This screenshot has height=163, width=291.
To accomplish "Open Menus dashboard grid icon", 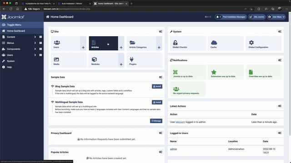I will point(40,43).
